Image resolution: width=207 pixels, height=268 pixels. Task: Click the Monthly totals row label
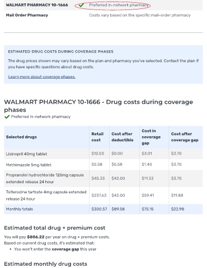[x=20, y=209]
